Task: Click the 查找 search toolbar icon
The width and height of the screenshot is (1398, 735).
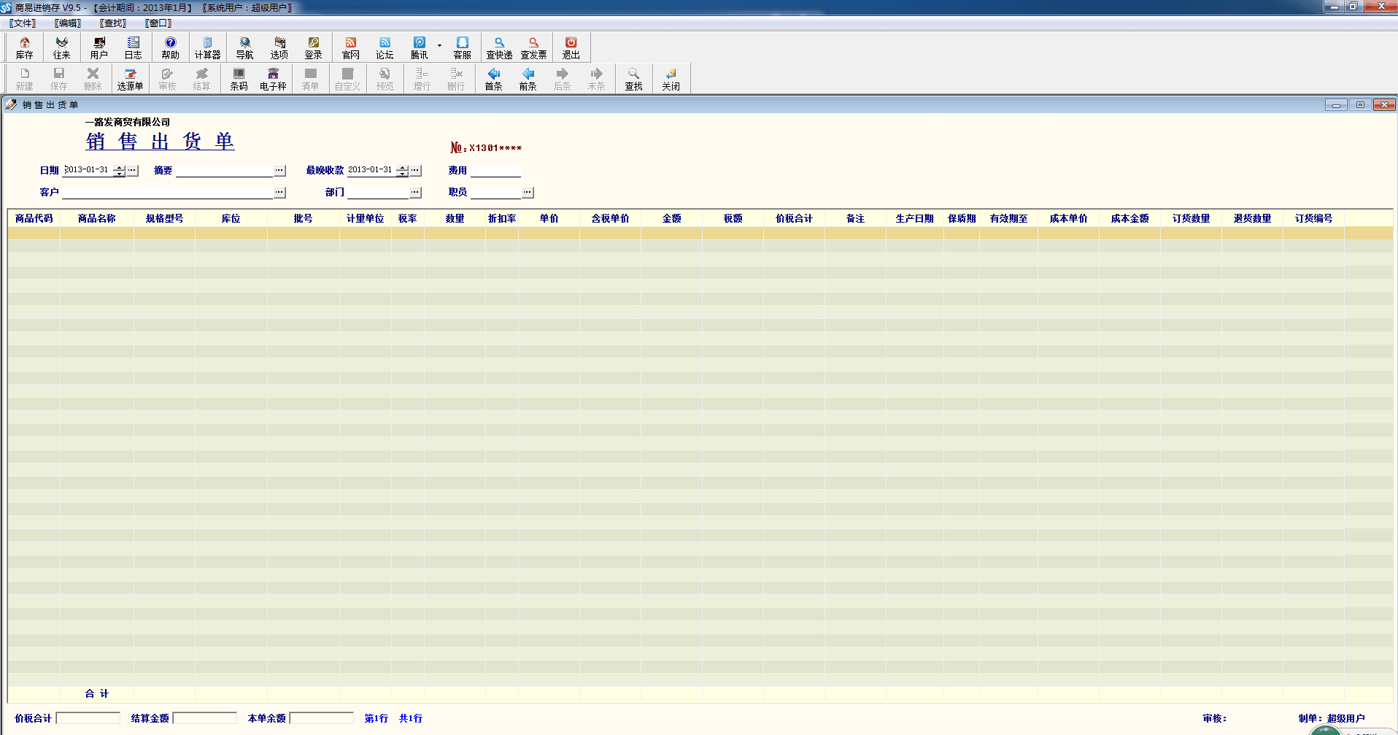Action: pyautogui.click(x=633, y=79)
